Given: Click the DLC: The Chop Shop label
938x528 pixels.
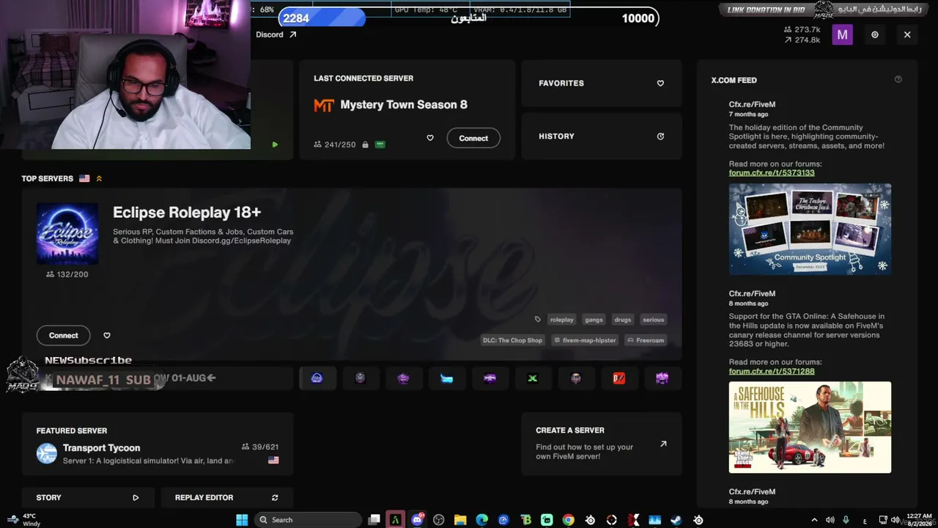Looking at the screenshot, I should point(512,340).
